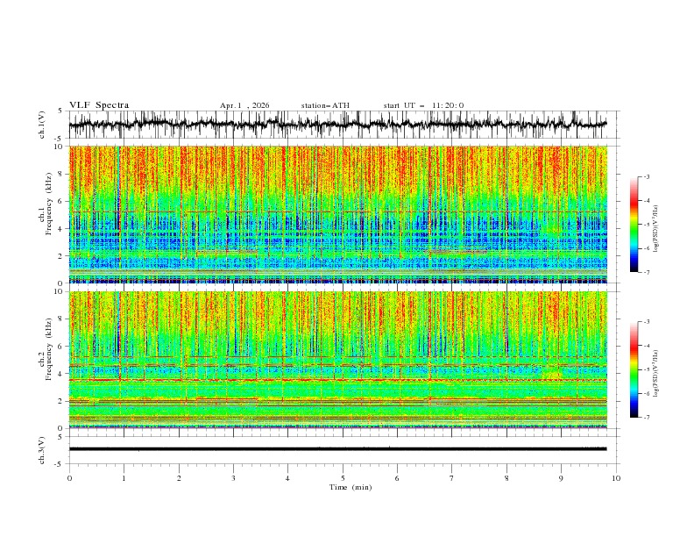Image resolution: width=694 pixels, height=537 pixels.
Task: Click inside the ch.2 spectrogram panel
Action: coord(337,360)
